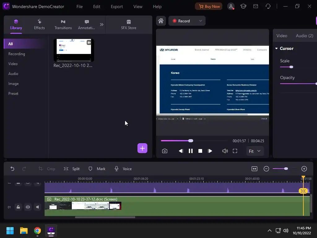Mute track 01 audio
Image resolution: width=317 pixels, height=238 pixels.
pyautogui.click(x=37, y=207)
